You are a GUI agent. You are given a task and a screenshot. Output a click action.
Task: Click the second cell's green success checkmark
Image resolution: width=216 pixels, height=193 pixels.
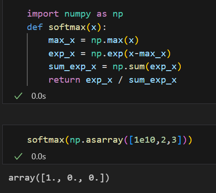point(18,157)
